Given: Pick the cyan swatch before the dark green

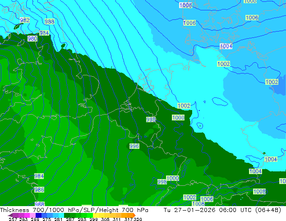Looking at the screenshot, I should [61, 215].
